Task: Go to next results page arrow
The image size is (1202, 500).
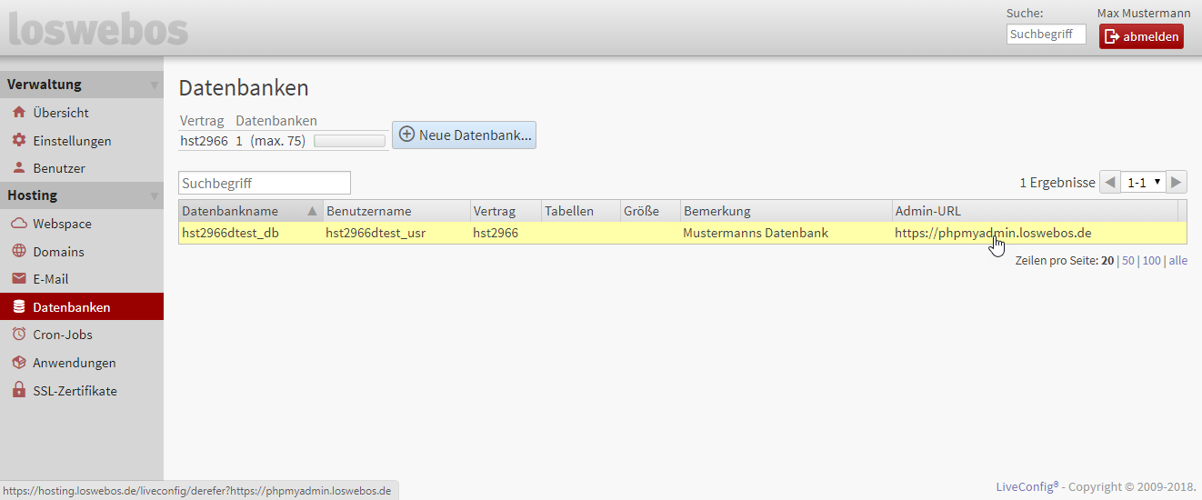Action: [x=1177, y=182]
